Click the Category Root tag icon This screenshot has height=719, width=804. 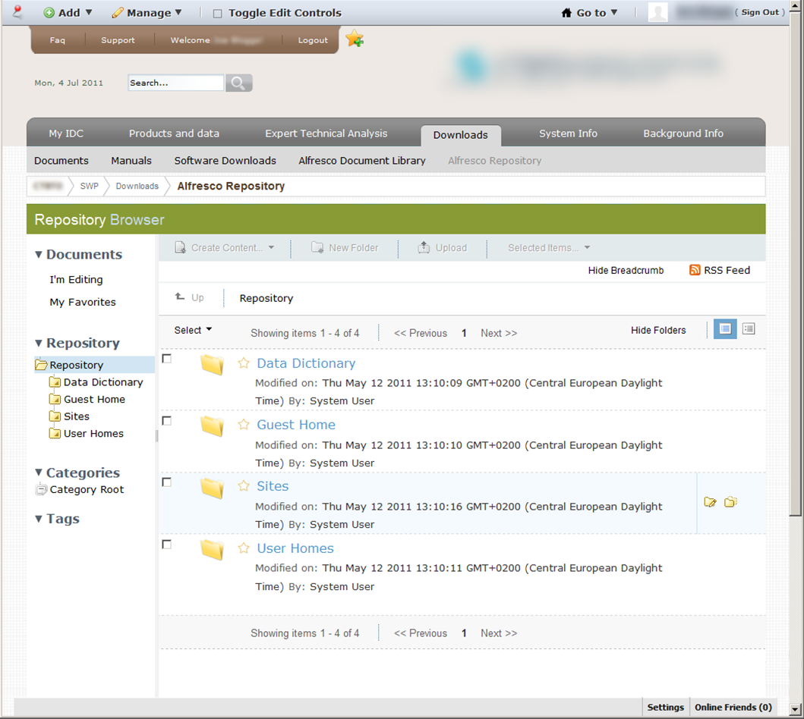coord(41,490)
